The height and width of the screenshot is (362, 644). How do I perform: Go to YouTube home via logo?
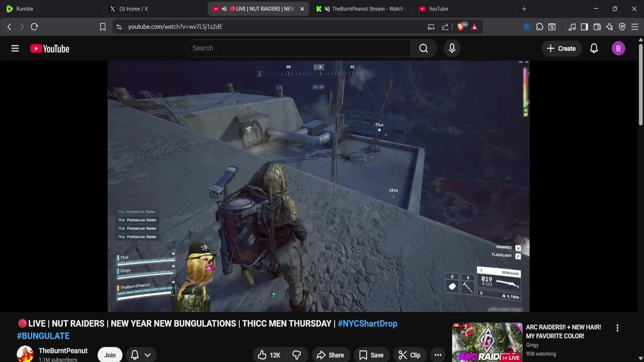tap(49, 48)
